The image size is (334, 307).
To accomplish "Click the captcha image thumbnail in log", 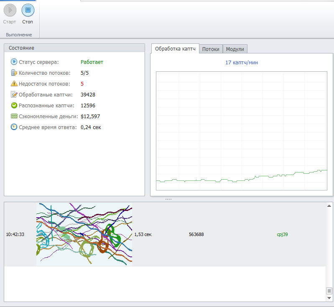I will point(84,234).
